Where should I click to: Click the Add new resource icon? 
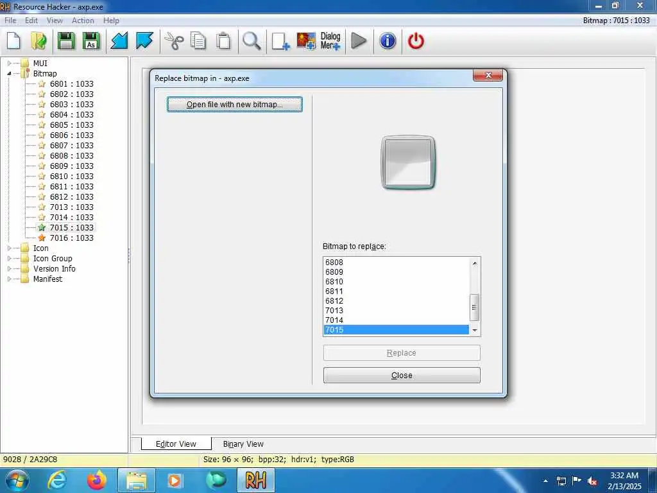point(280,42)
